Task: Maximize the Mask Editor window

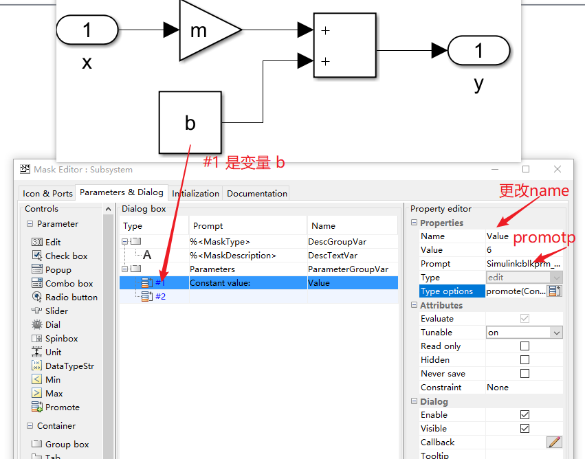Action: pos(526,169)
